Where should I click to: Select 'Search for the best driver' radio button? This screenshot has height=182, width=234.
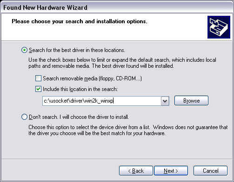tap(24, 50)
